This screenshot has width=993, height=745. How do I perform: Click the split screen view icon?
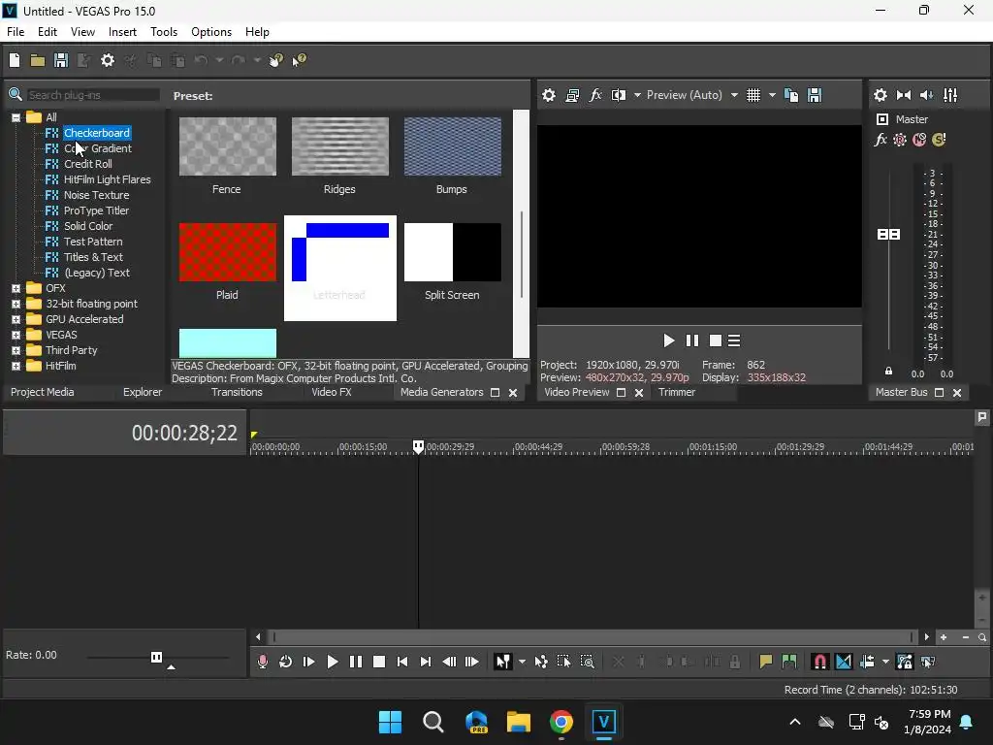619,95
